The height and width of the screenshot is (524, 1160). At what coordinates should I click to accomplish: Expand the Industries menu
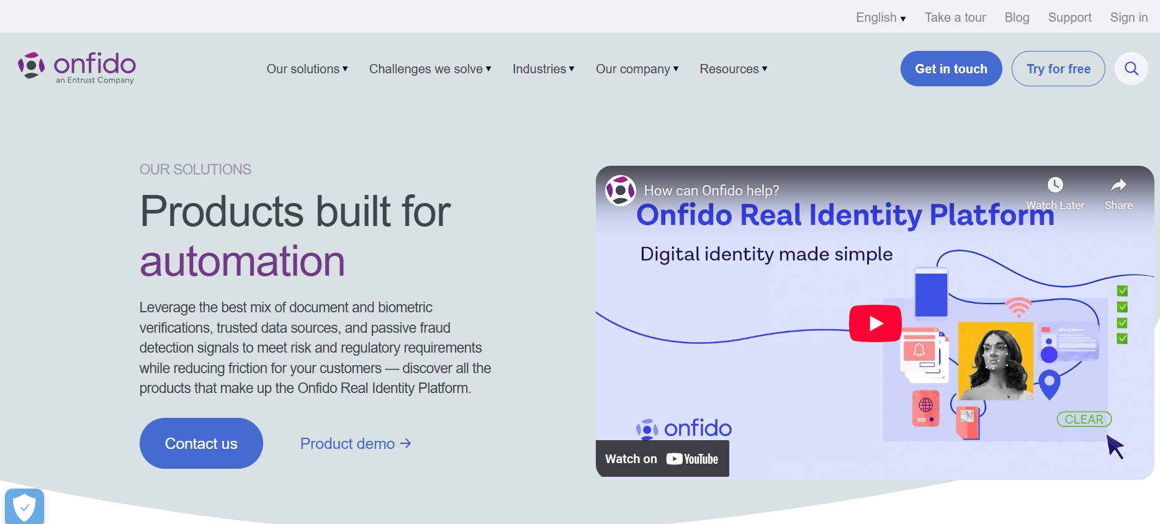(543, 69)
